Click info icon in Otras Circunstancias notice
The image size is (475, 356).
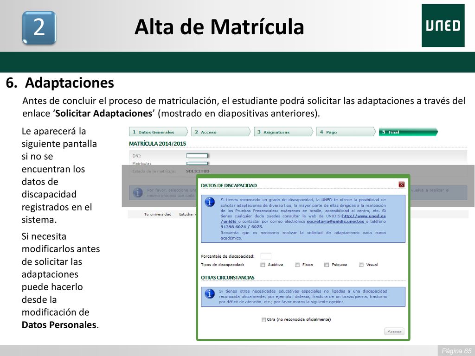[x=210, y=293]
